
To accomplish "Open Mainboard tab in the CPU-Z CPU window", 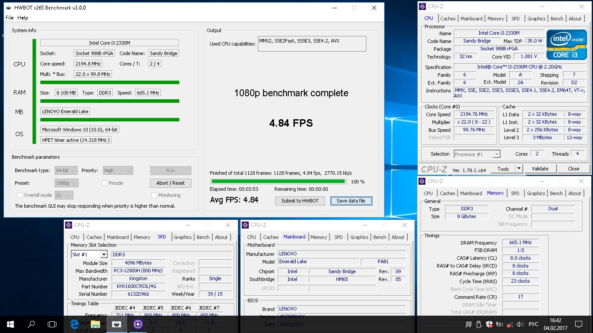I will pyautogui.click(x=471, y=19).
